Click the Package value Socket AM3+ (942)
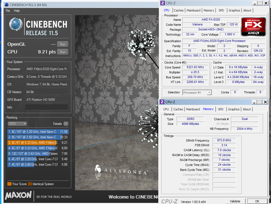Screen dimensions: 271x204 [211, 29]
